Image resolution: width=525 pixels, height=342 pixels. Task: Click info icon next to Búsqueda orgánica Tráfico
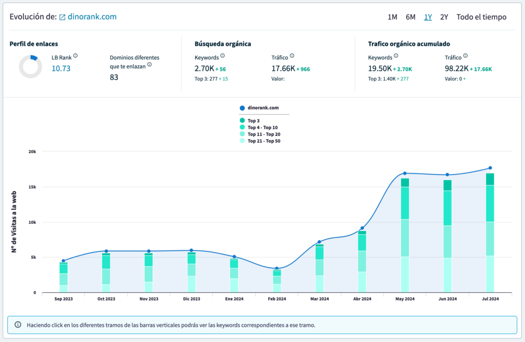click(x=291, y=56)
